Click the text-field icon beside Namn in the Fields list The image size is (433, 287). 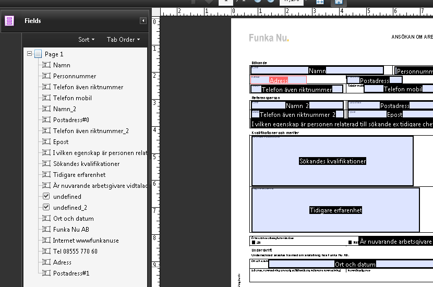click(46, 65)
